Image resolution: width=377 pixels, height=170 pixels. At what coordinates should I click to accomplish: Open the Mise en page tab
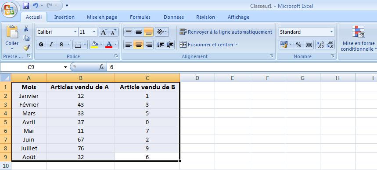pyautogui.click(x=102, y=17)
